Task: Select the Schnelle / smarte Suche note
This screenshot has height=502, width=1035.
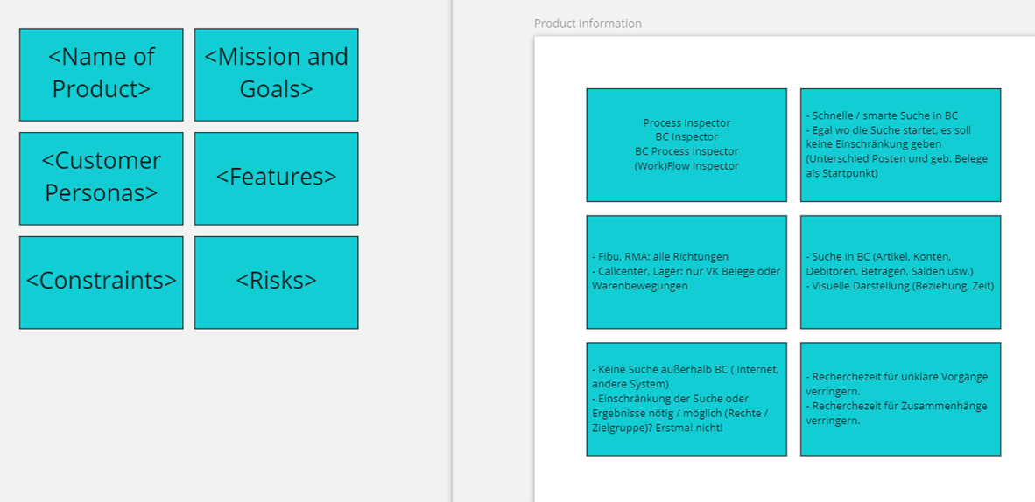Action: click(x=900, y=145)
